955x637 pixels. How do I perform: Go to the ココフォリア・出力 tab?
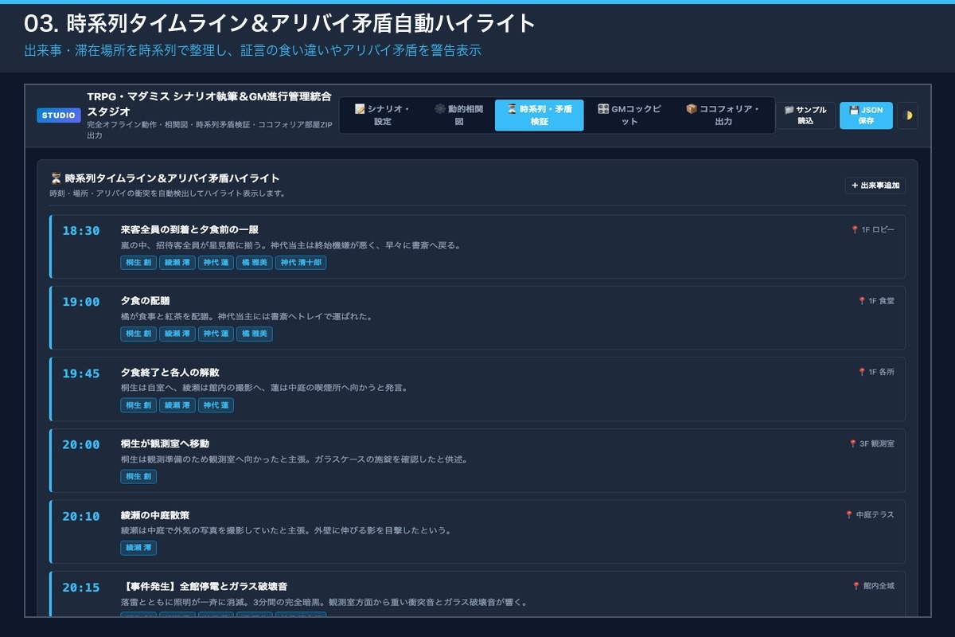(x=723, y=115)
